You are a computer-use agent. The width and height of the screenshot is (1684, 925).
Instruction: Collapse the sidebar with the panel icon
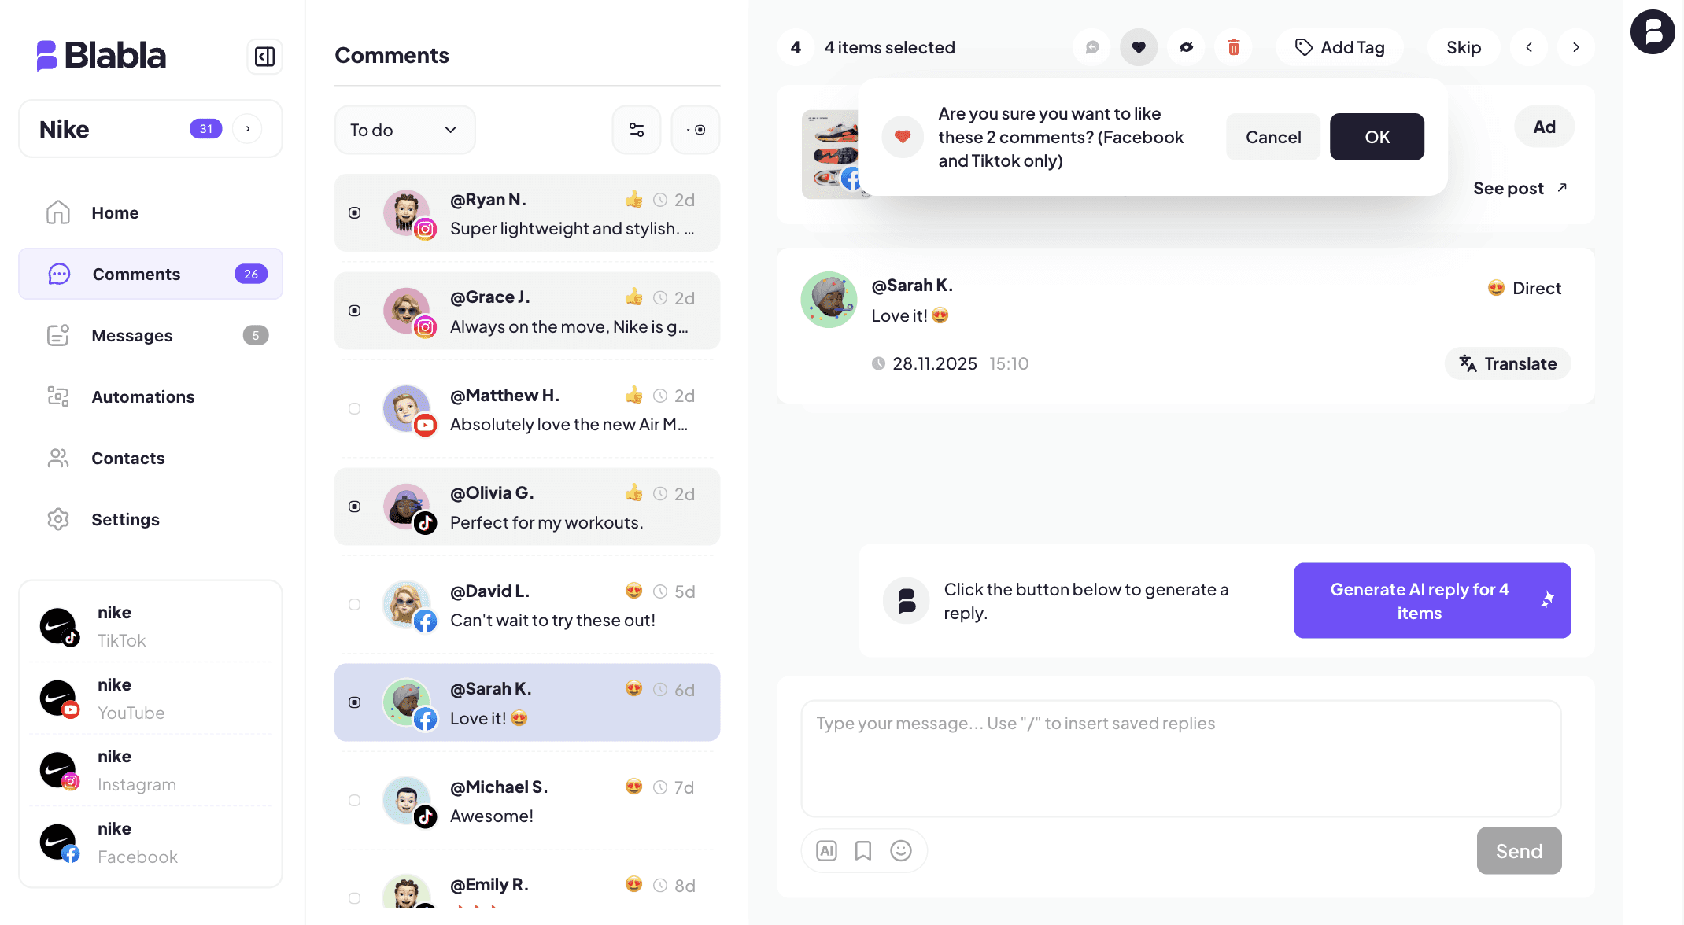[264, 57]
